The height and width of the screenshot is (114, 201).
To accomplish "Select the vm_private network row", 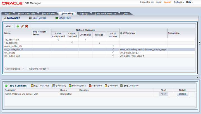I will coord(99,53).
